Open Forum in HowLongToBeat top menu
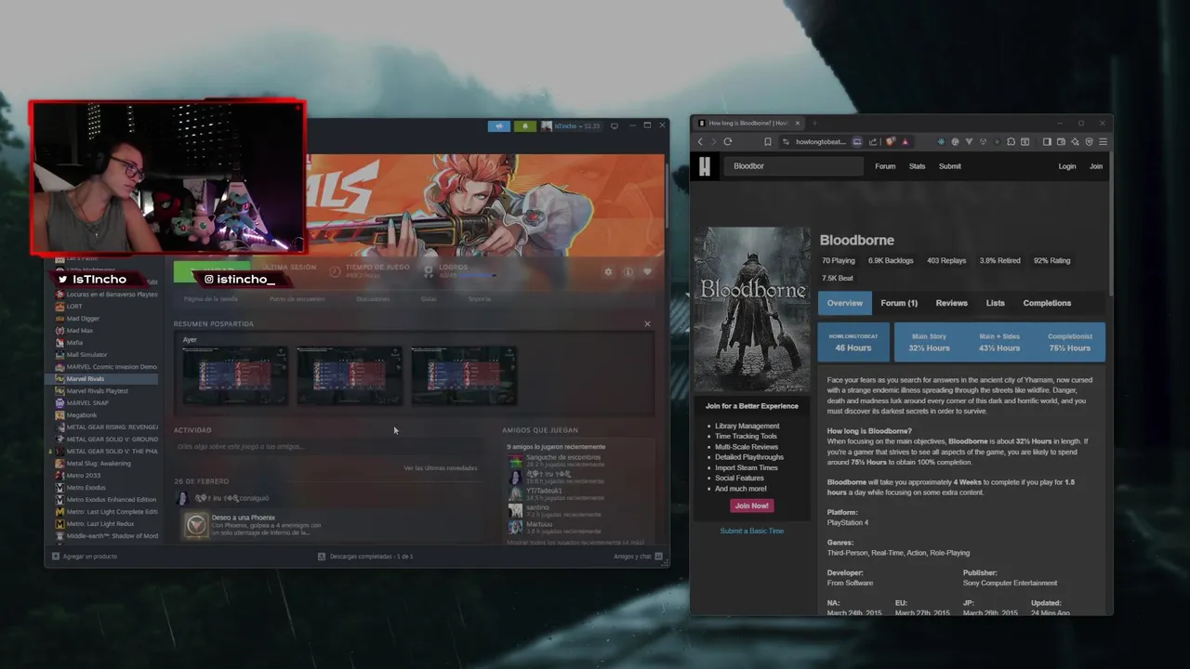The width and height of the screenshot is (1190, 669). point(885,166)
